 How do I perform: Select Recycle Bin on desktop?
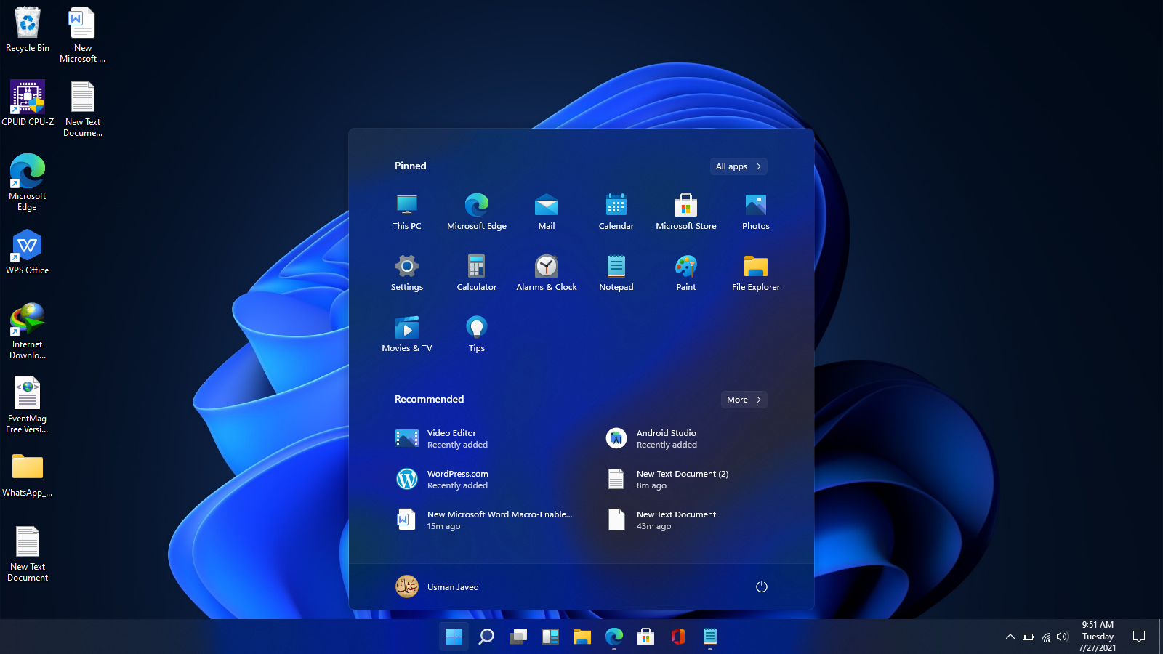pos(28,30)
